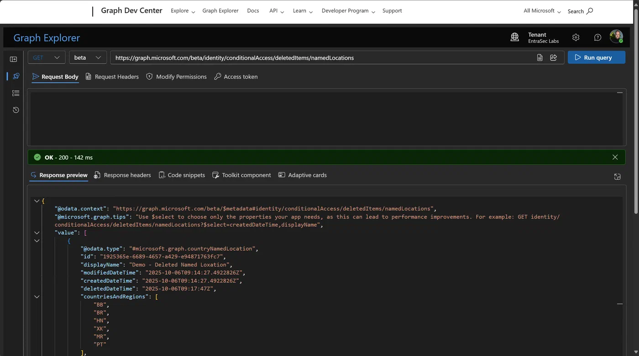This screenshot has width=639, height=356.
Task: Open the Docs link
Action: pyautogui.click(x=253, y=11)
